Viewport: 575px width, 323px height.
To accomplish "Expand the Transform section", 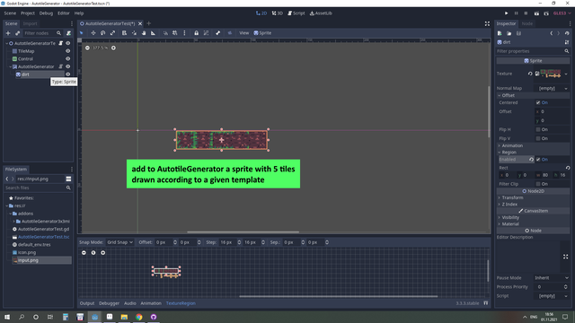I will click(512, 197).
